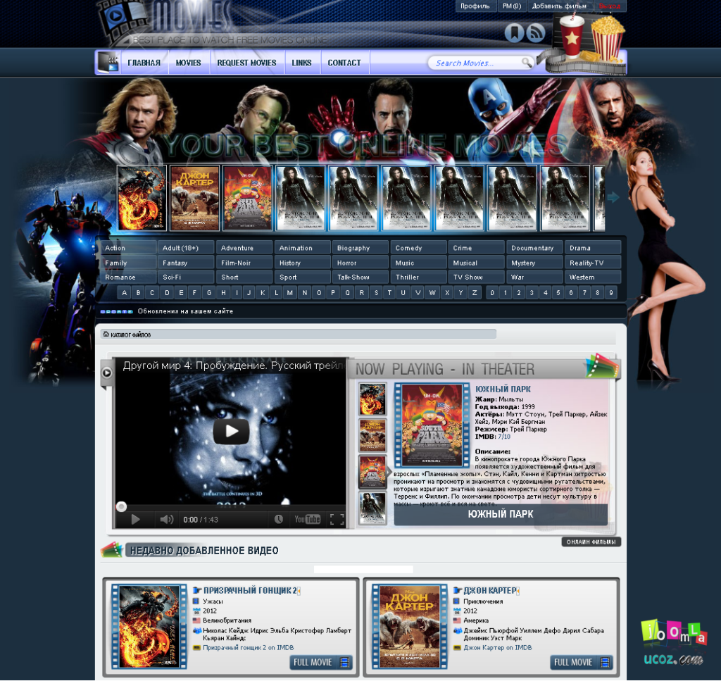Open the RSS feed icon
721x681 pixels.
coord(535,32)
